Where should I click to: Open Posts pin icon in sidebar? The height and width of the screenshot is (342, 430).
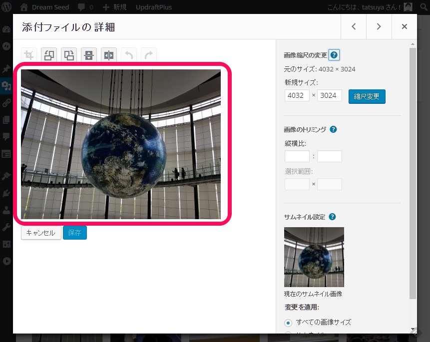(x=6, y=68)
